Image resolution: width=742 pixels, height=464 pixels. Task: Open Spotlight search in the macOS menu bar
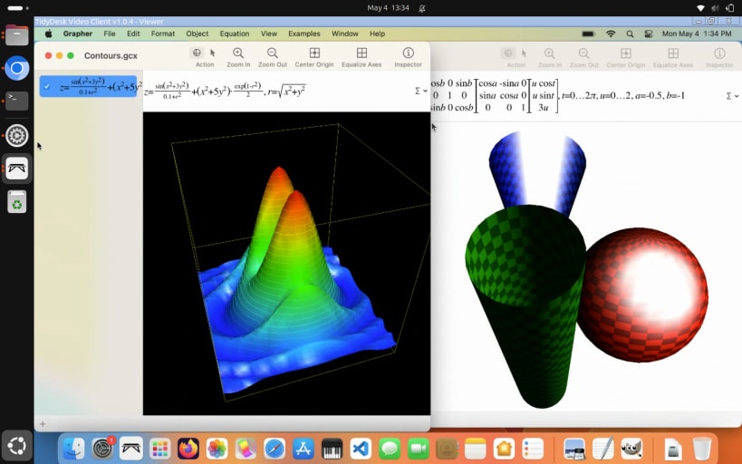point(630,34)
